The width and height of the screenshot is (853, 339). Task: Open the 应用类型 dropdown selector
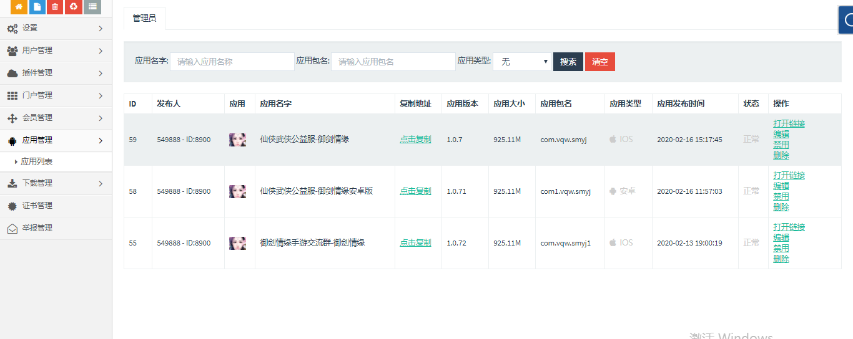tap(522, 62)
